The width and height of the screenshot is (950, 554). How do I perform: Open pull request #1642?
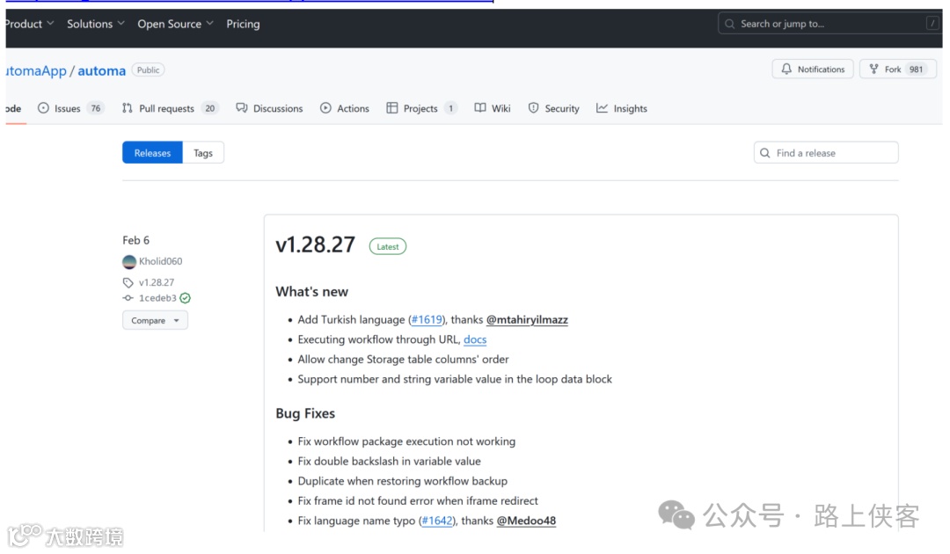click(437, 521)
